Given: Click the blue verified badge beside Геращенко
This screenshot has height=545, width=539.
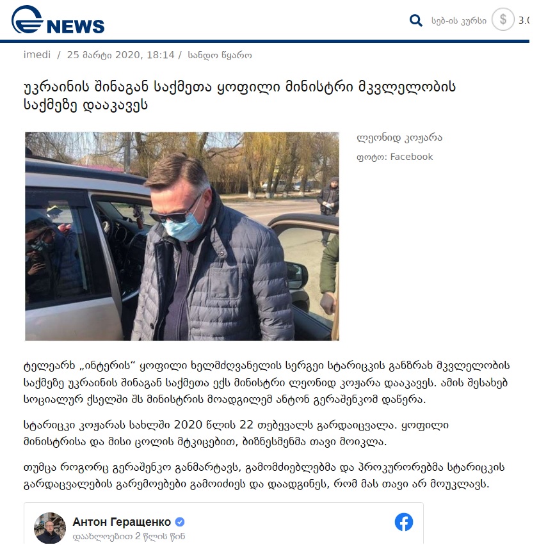Looking at the screenshot, I should point(180,522).
